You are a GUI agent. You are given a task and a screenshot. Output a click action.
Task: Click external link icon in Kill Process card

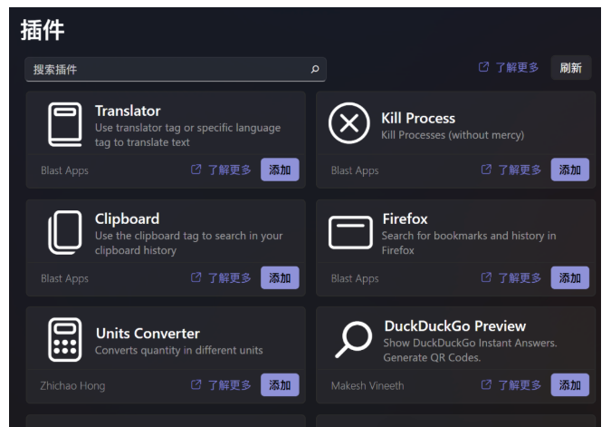click(x=486, y=169)
